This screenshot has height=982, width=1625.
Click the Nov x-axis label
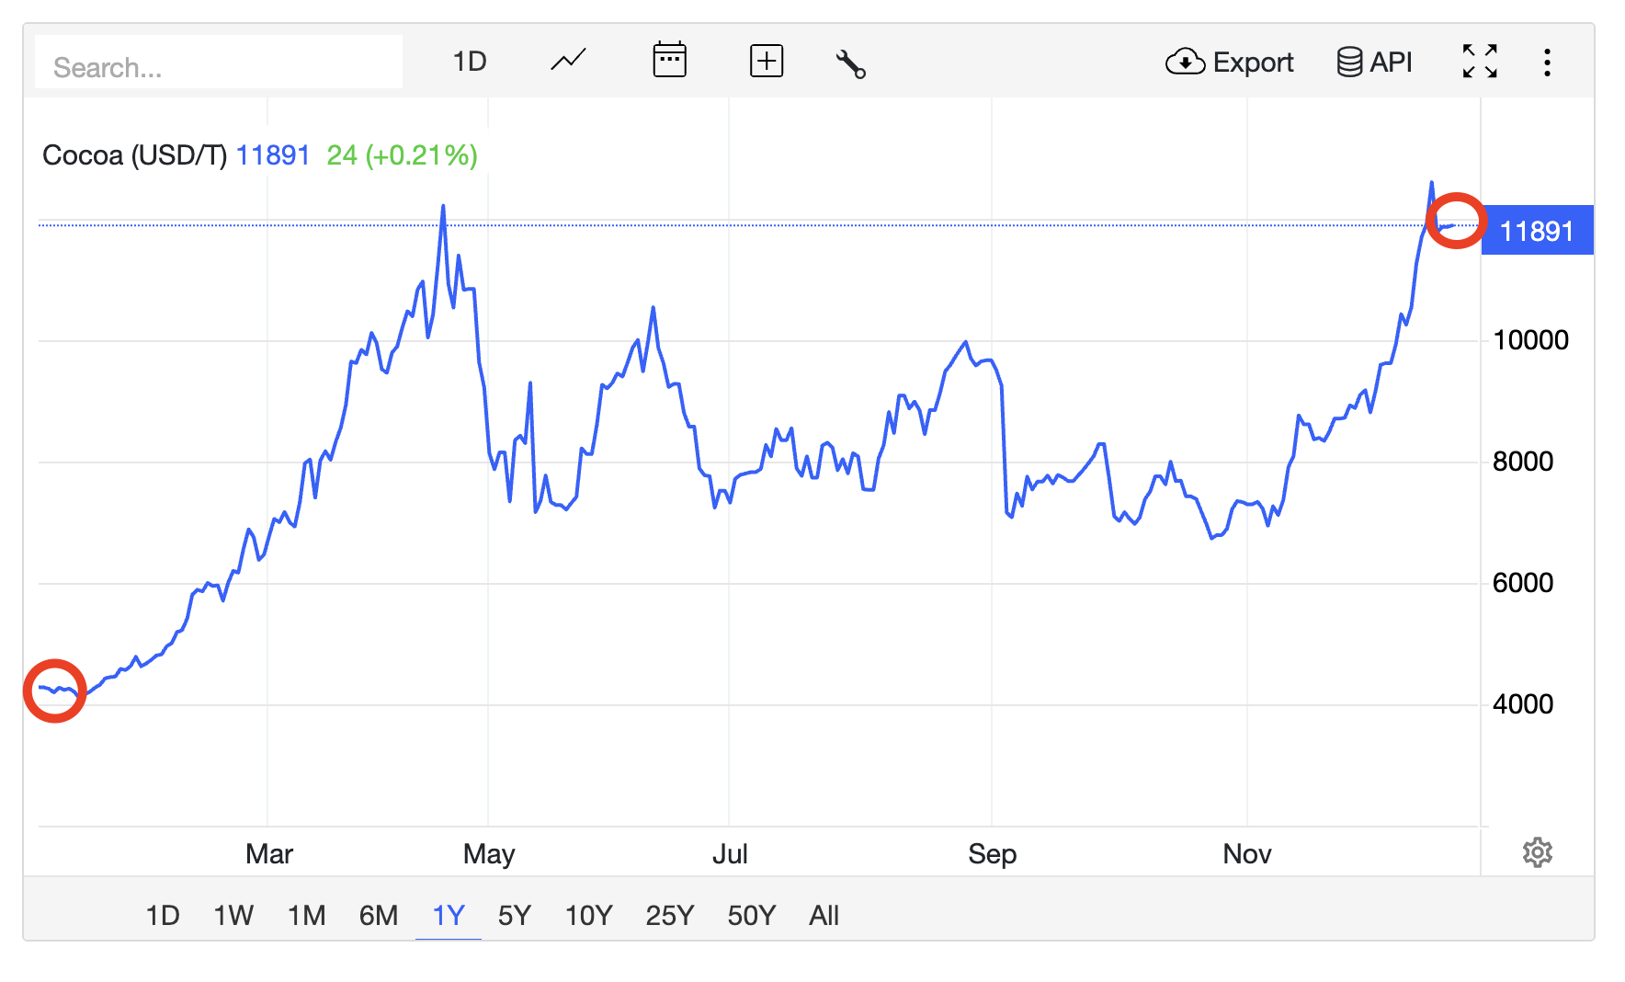(x=1247, y=854)
